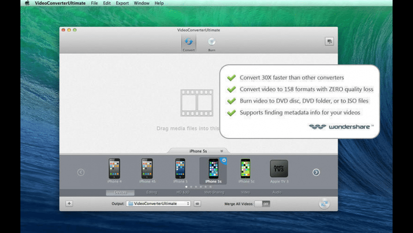Open the VideoConverterUltimate app menu

[x=60, y=3]
